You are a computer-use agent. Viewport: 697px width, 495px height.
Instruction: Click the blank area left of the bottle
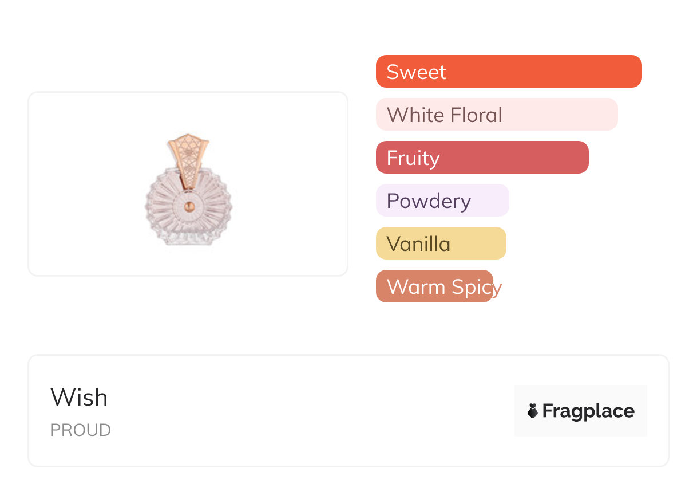click(86, 183)
